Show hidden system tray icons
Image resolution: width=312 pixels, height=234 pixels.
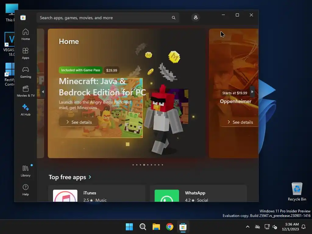tap(248, 227)
